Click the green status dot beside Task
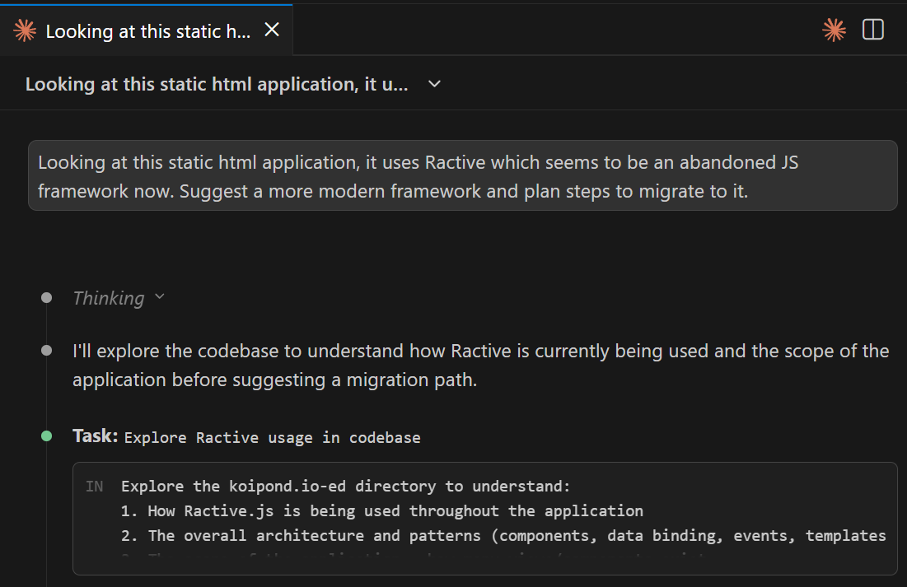Viewport: 907px width, 587px height. click(47, 436)
